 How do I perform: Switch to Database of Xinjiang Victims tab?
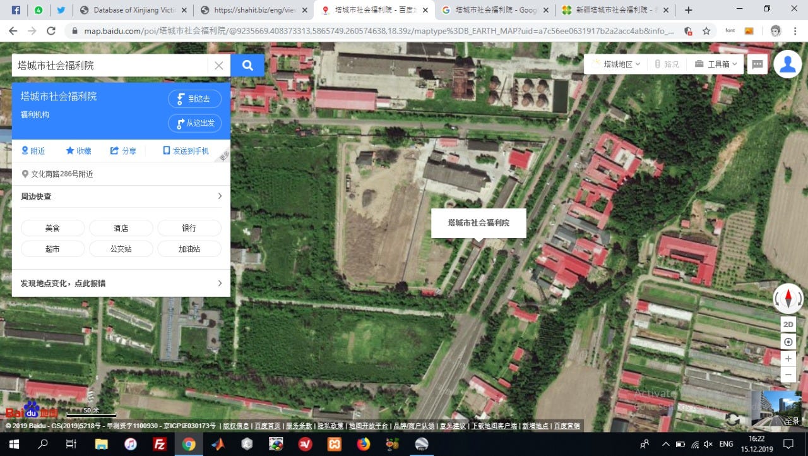[x=134, y=10]
